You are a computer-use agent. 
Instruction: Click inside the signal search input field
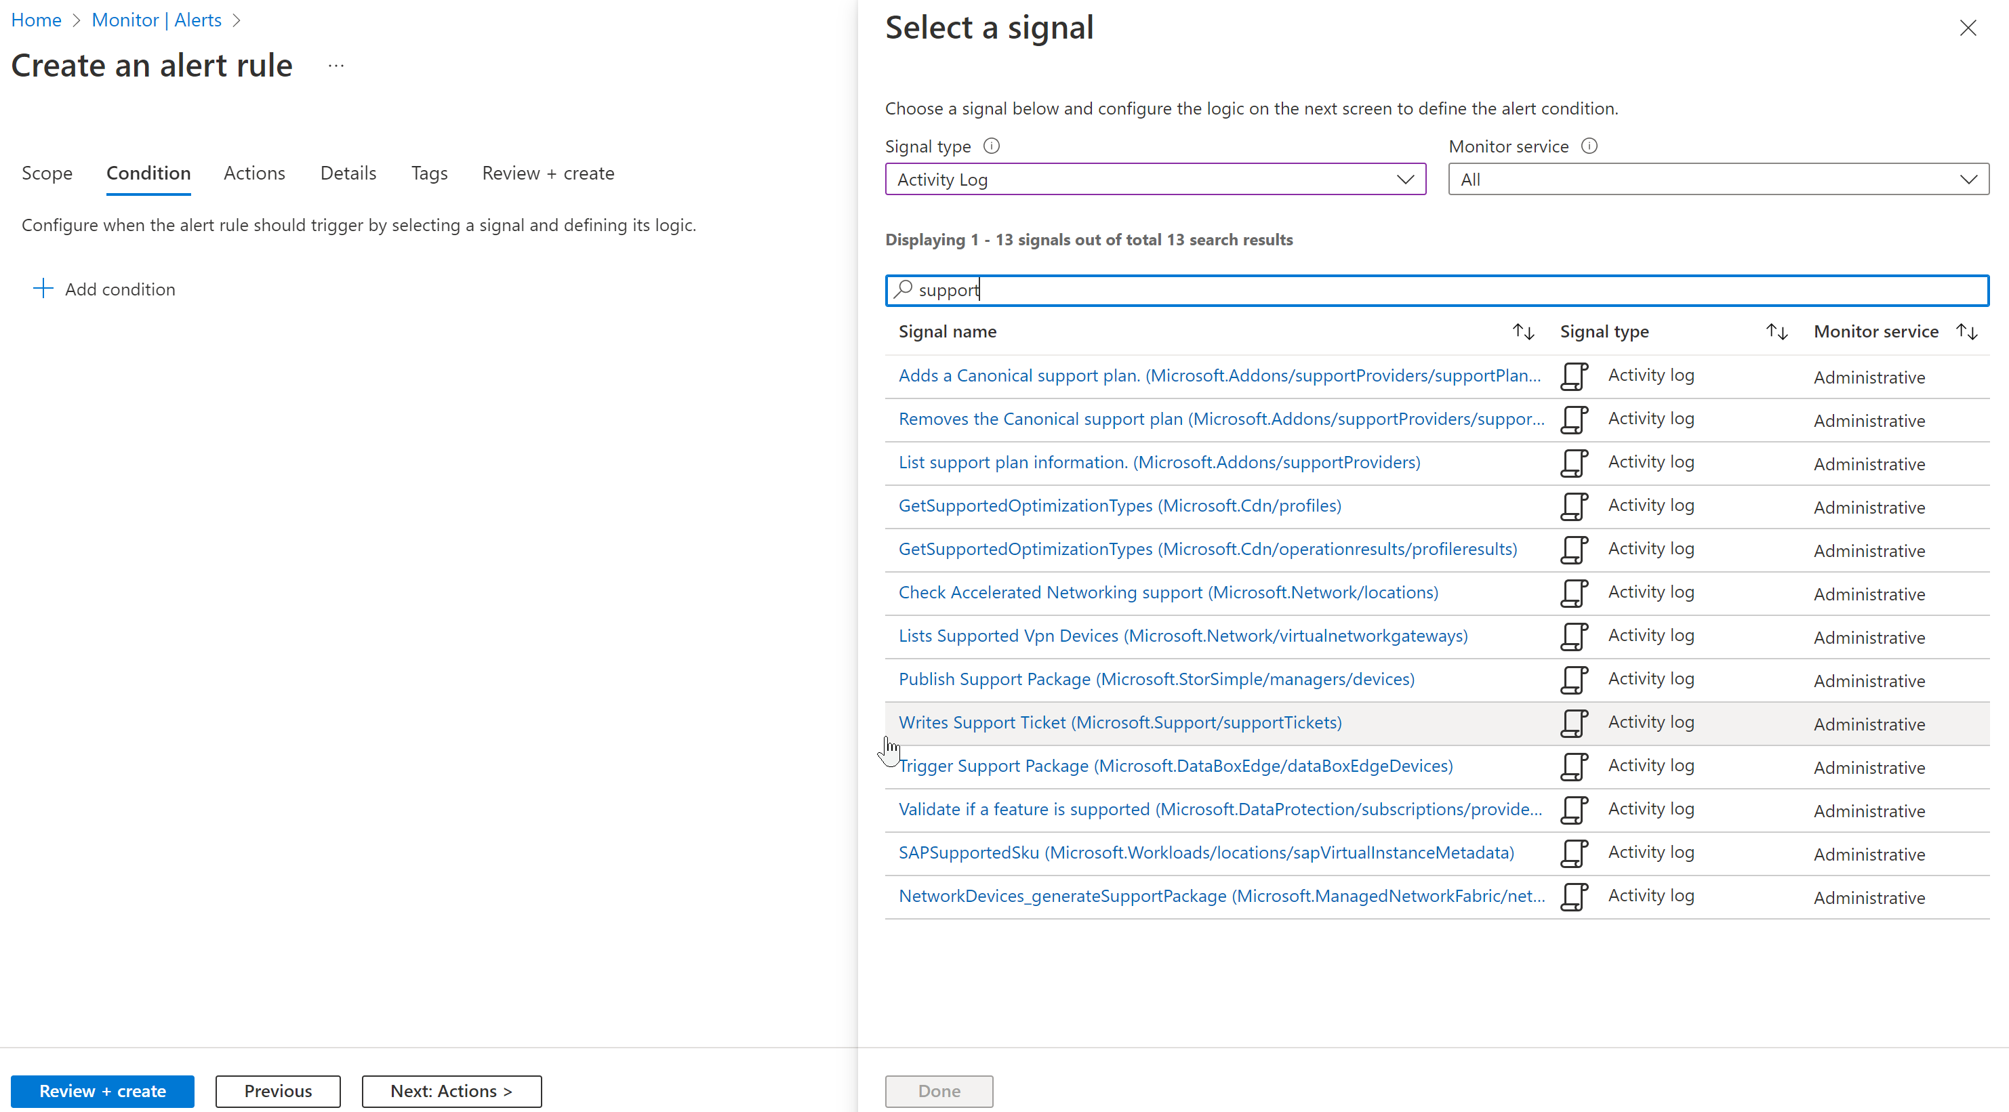pos(1326,289)
